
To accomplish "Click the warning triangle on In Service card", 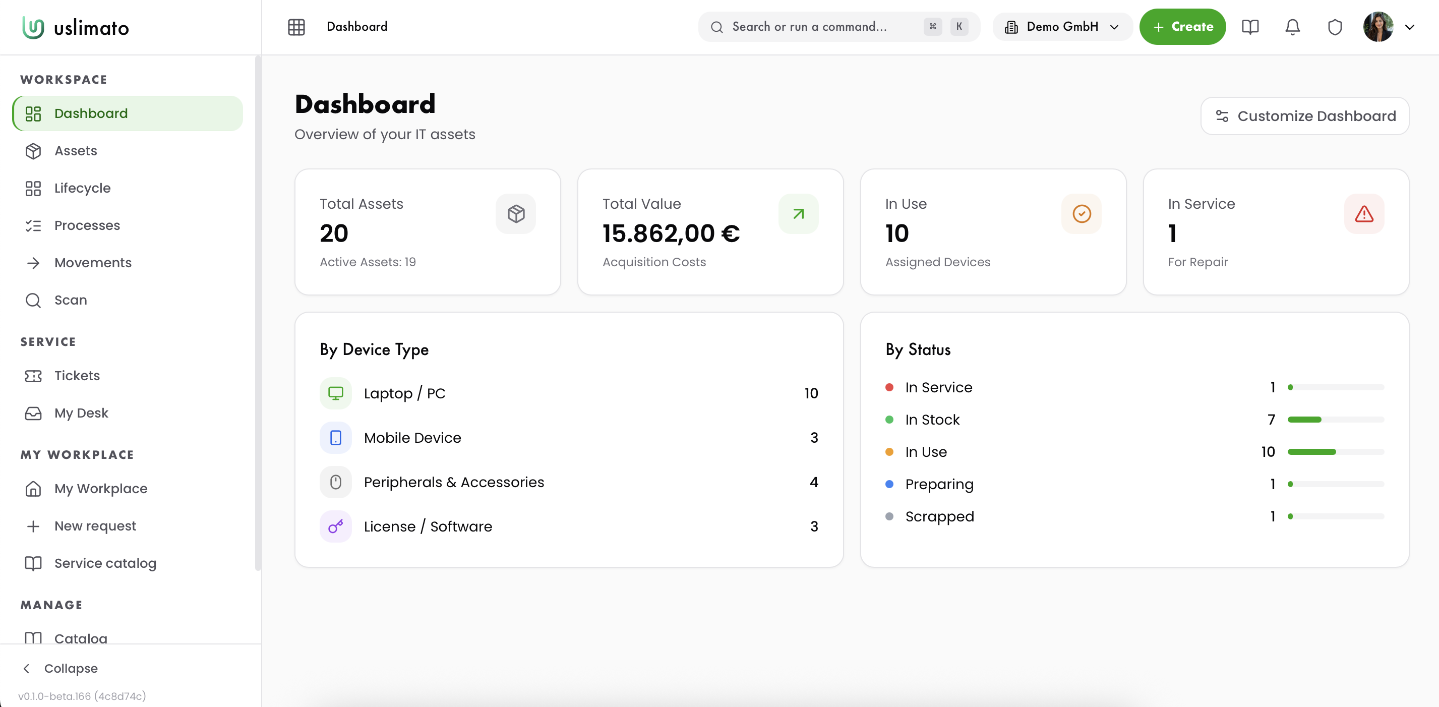I will [1363, 214].
